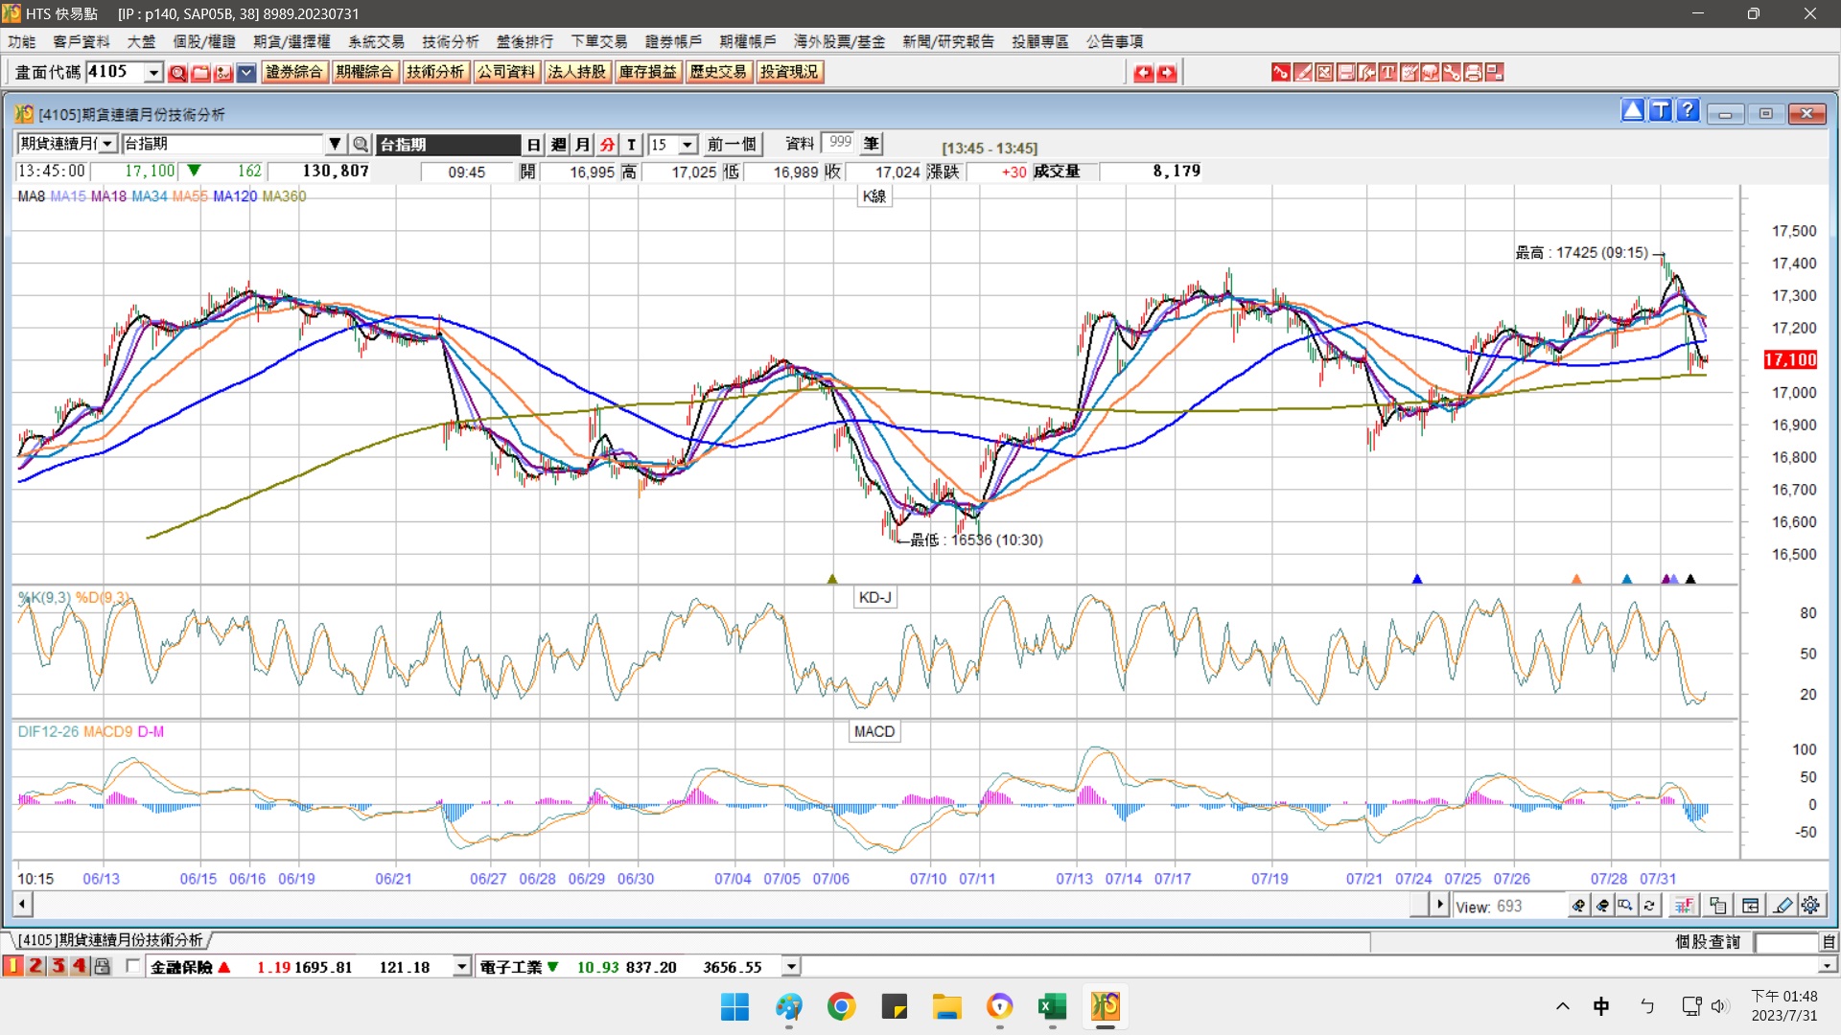
Task: Open the 下單交易 menu
Action: [598, 41]
